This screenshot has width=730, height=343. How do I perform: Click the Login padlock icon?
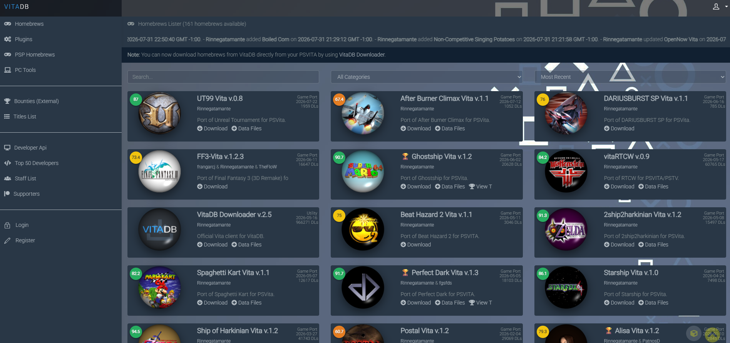pyautogui.click(x=7, y=225)
